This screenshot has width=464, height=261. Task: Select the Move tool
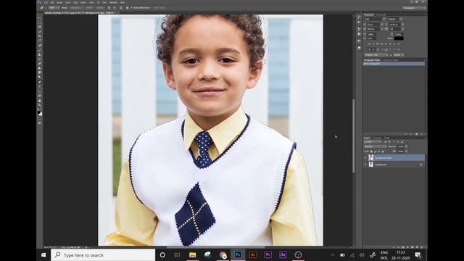point(39,17)
